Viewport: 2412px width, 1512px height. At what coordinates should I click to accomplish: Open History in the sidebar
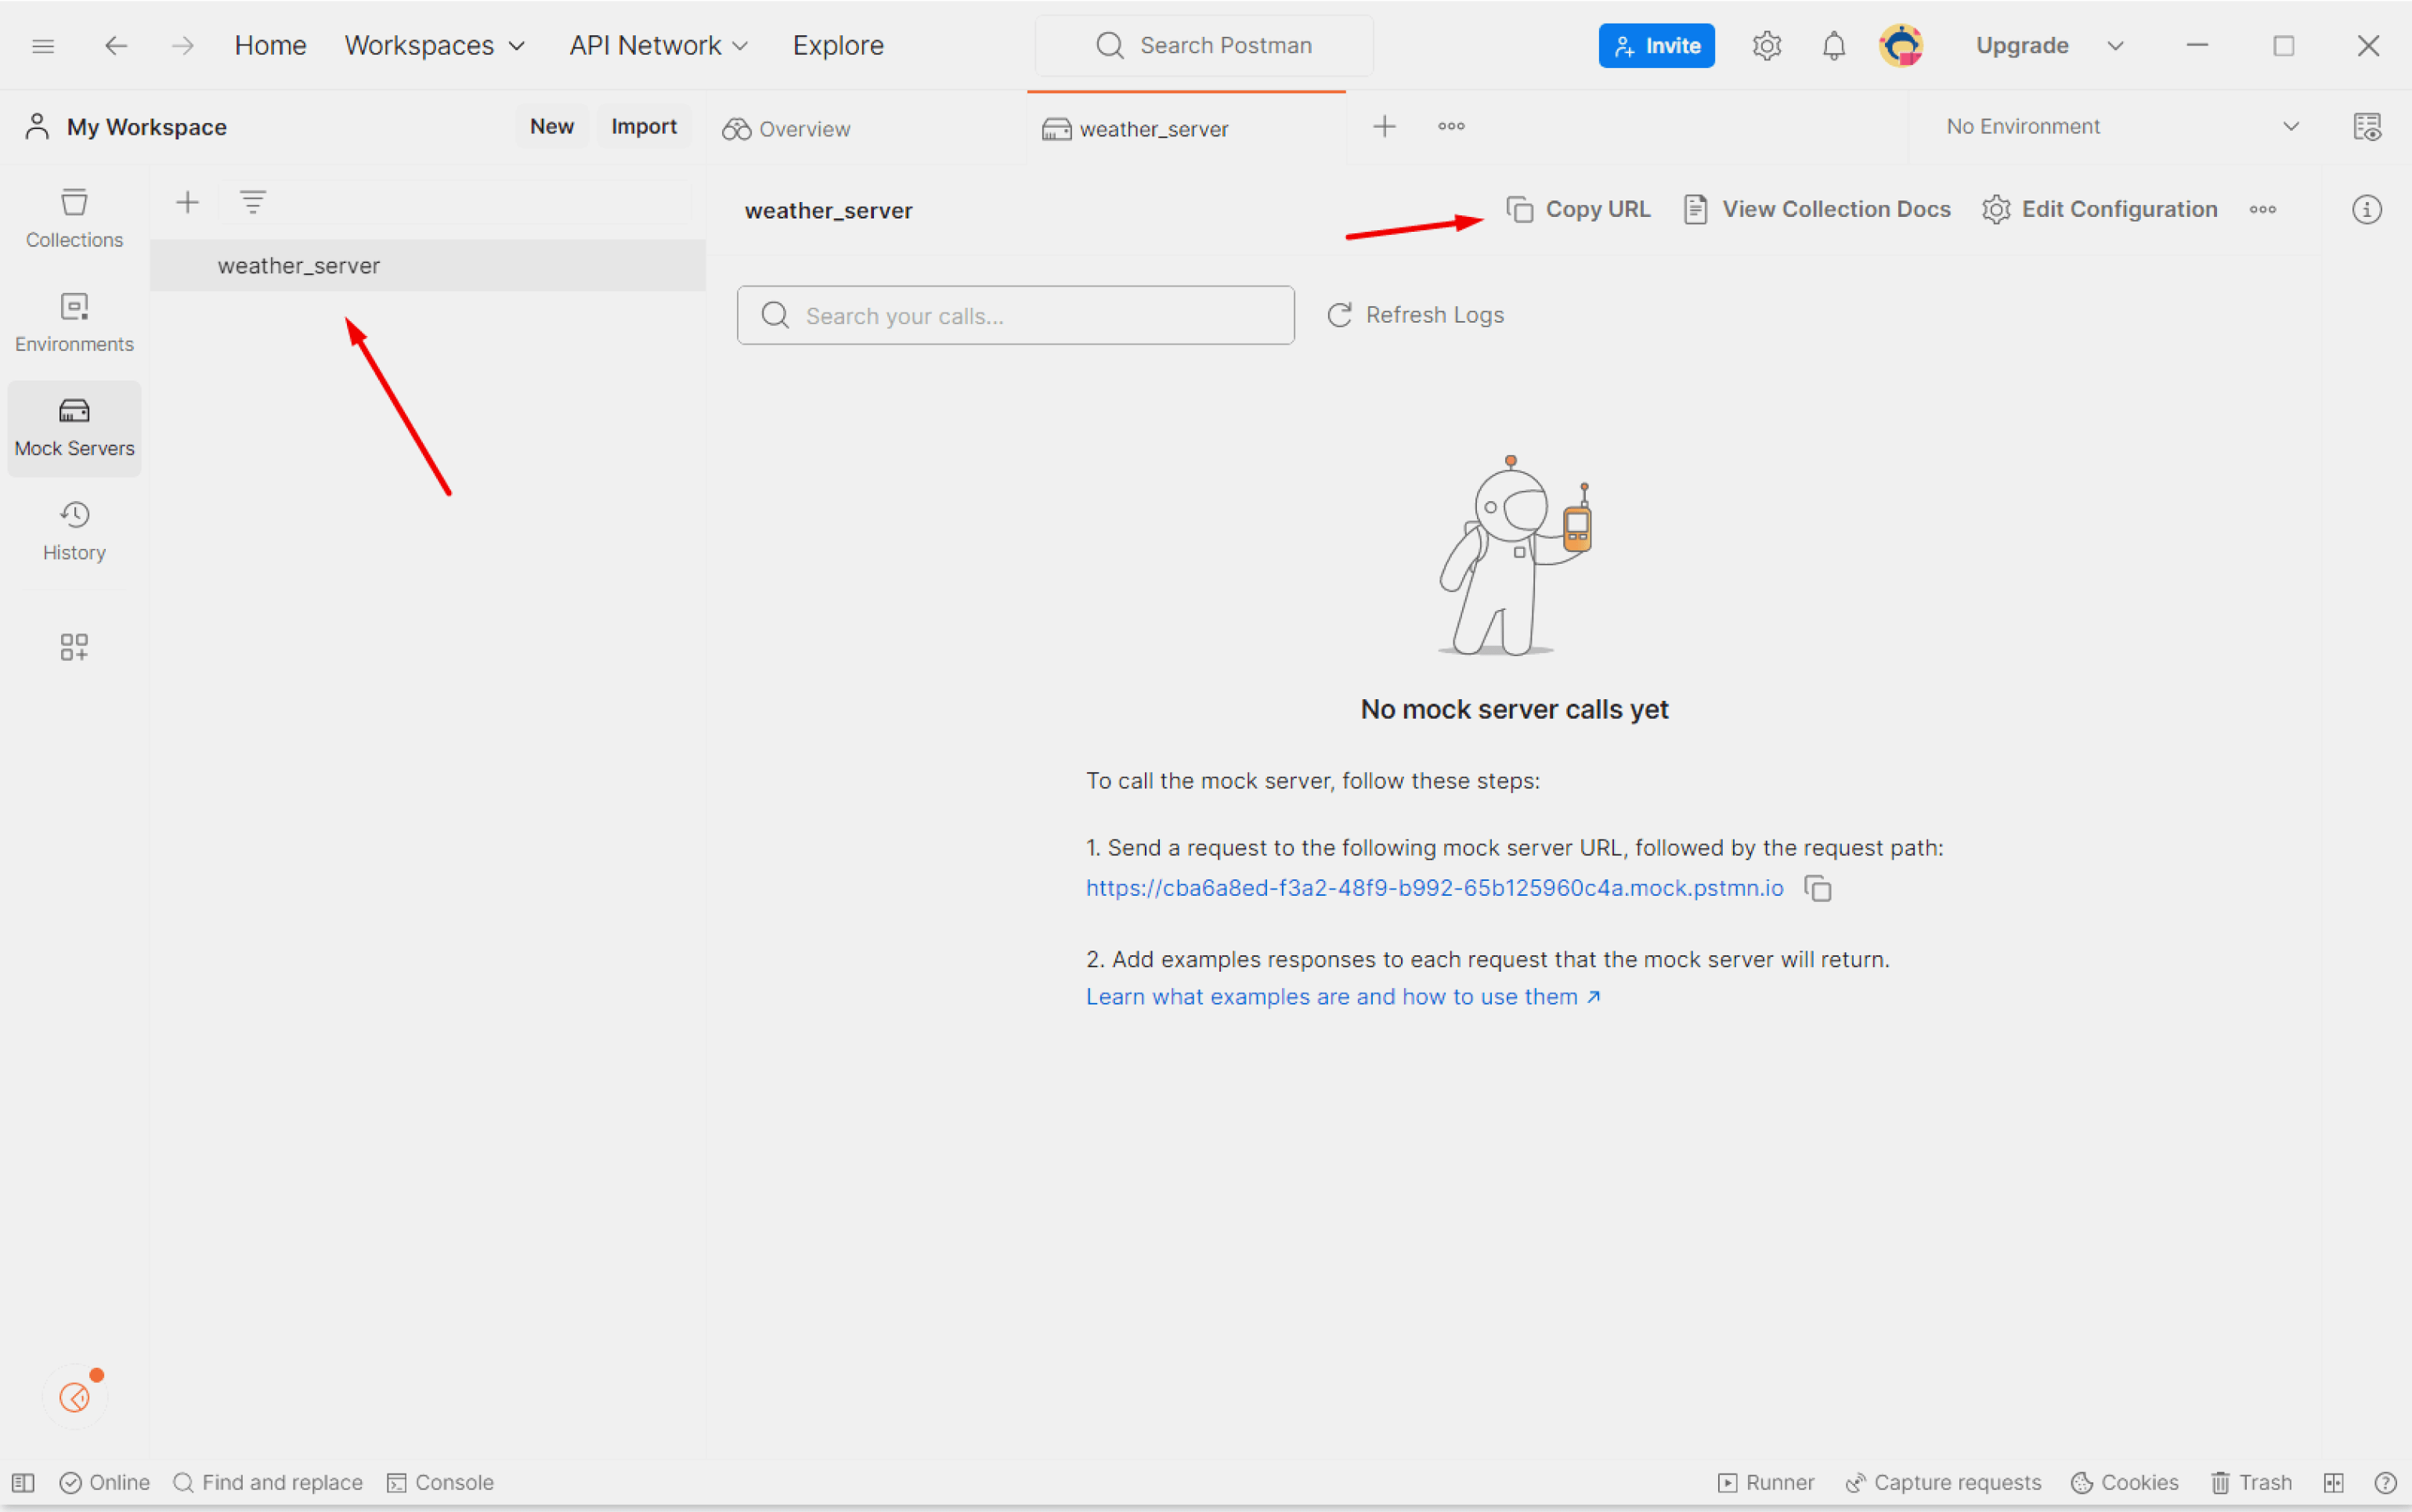74,532
